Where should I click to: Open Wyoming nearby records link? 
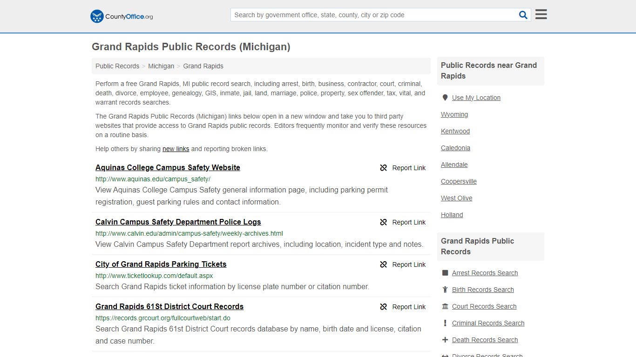(x=454, y=114)
